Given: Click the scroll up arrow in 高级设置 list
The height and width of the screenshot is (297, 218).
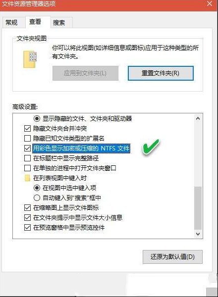Looking at the screenshot, I should click(x=198, y=119).
